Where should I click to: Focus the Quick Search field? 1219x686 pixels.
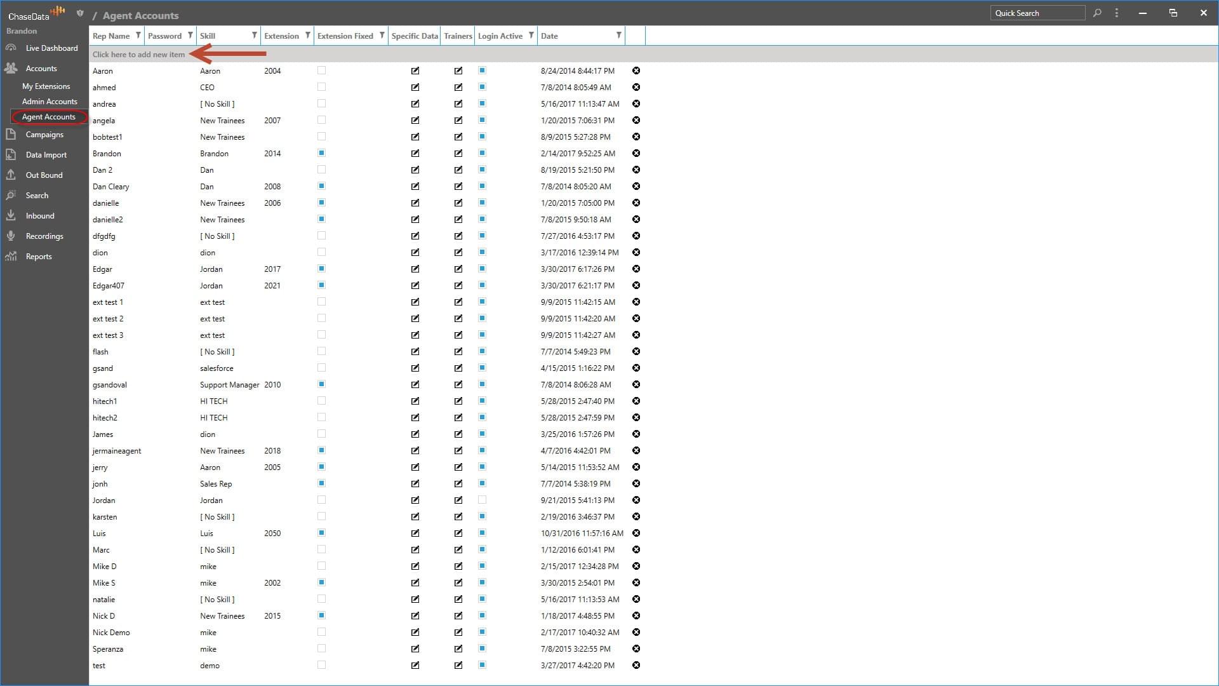point(1037,13)
